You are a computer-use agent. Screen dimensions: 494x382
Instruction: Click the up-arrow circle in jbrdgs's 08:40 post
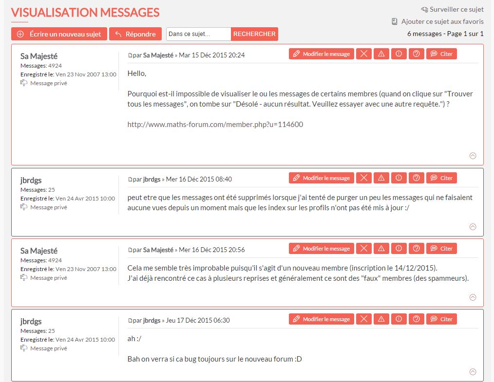pyautogui.click(x=473, y=227)
